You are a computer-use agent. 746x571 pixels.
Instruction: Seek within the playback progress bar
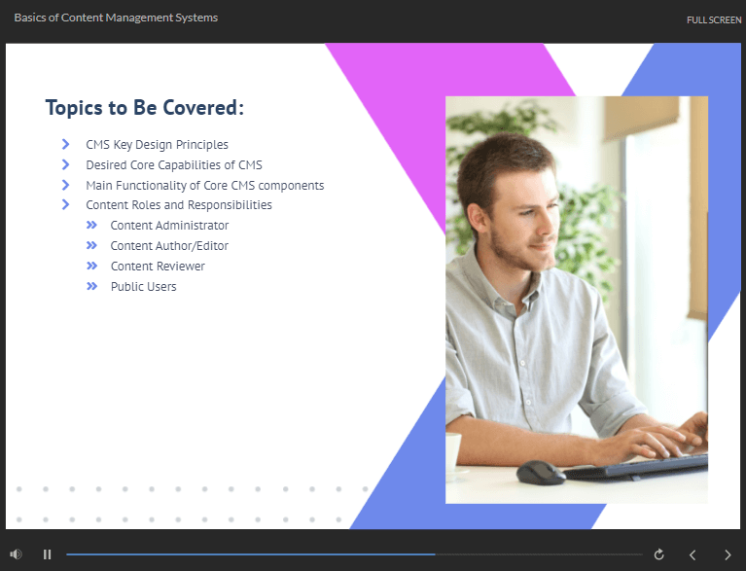[354, 554]
